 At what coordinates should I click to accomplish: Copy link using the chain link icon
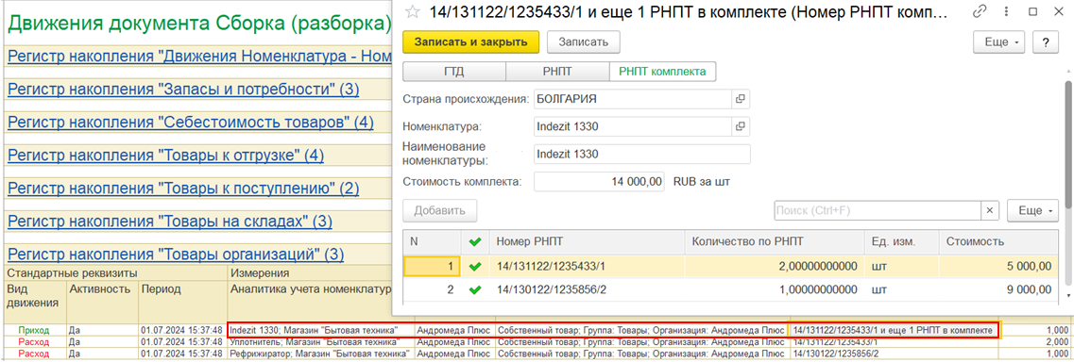pos(980,11)
